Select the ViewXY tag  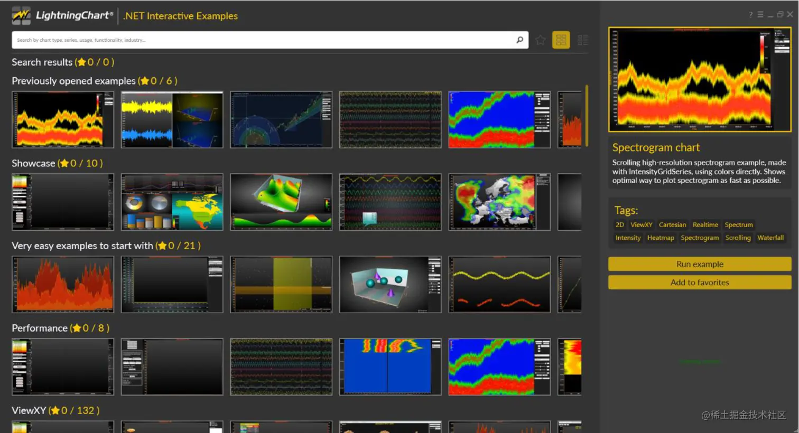click(642, 225)
